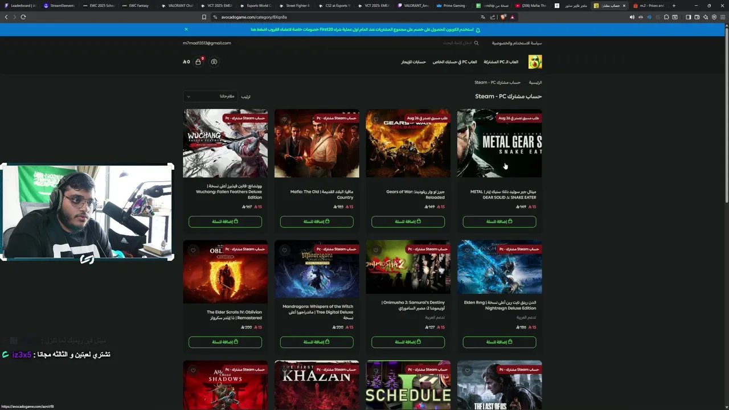Go to home breadcrumb الرئيسية
Screen dimensions: 729x410
(535, 83)
